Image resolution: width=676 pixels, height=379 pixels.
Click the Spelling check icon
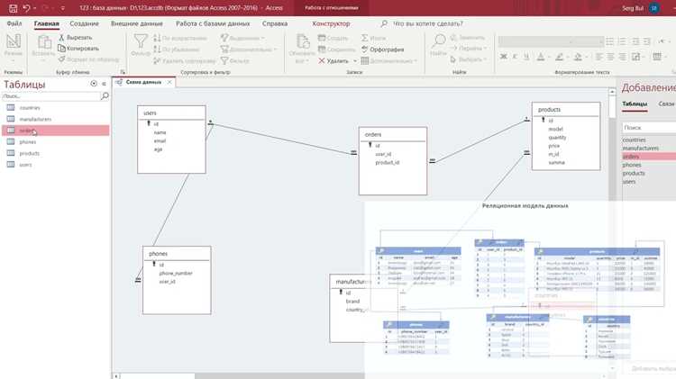tap(365, 50)
